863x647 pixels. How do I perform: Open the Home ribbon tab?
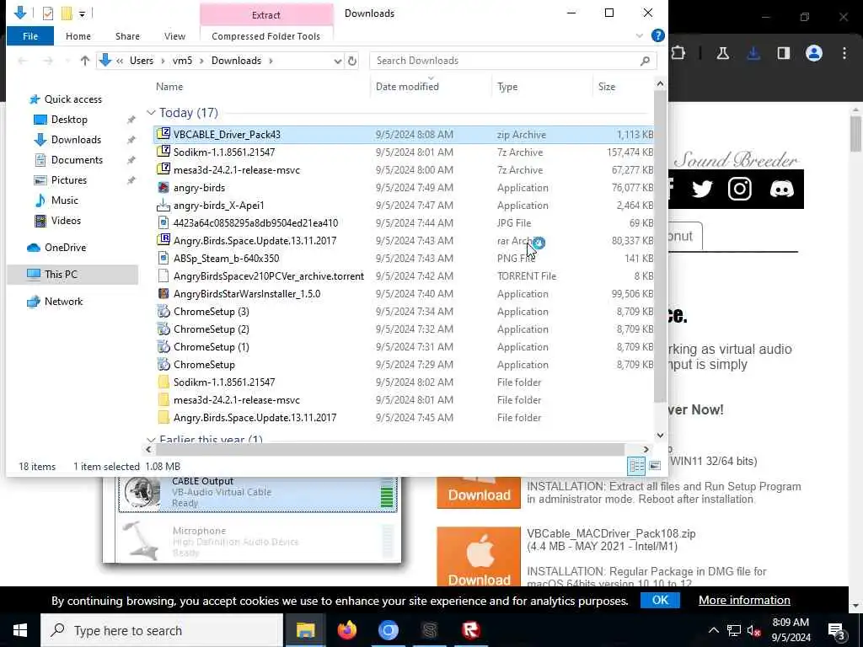pos(78,36)
